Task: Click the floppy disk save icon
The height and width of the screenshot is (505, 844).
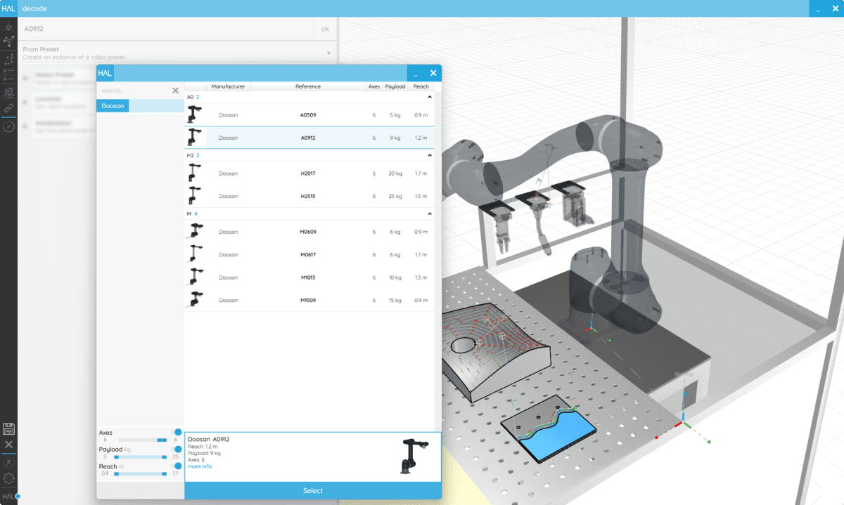Action: coord(8,429)
